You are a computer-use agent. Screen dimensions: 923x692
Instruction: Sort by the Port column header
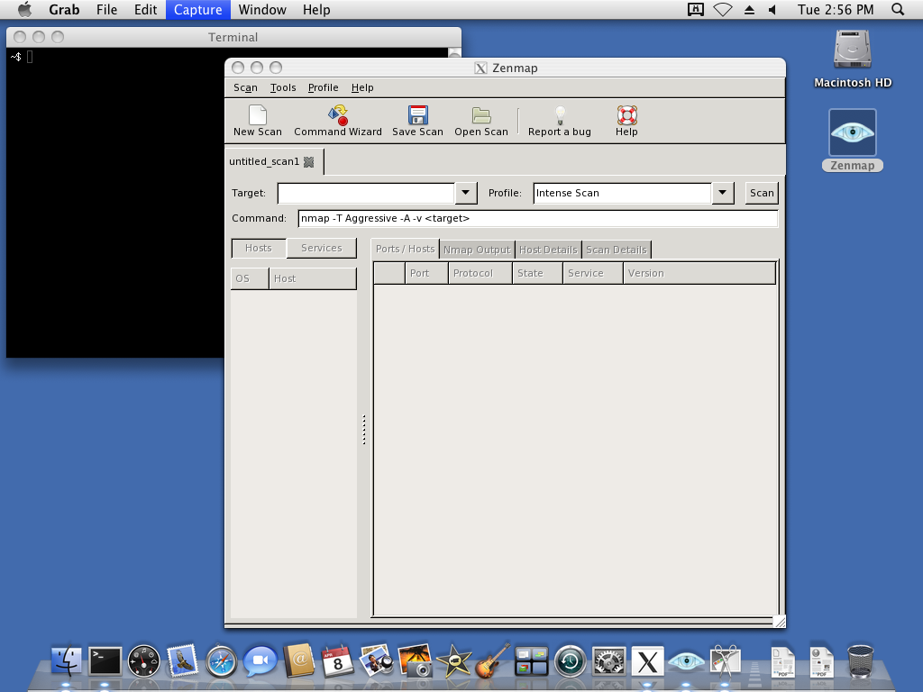click(x=426, y=274)
